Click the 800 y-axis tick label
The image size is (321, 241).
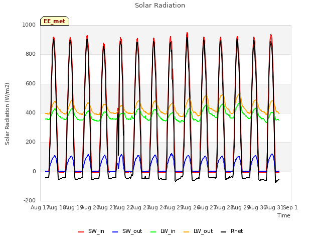point(31,54)
